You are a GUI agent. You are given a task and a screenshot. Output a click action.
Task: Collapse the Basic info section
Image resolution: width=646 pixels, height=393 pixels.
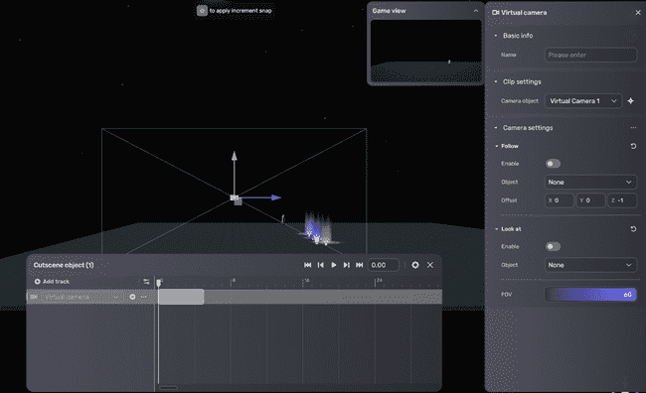click(x=496, y=36)
